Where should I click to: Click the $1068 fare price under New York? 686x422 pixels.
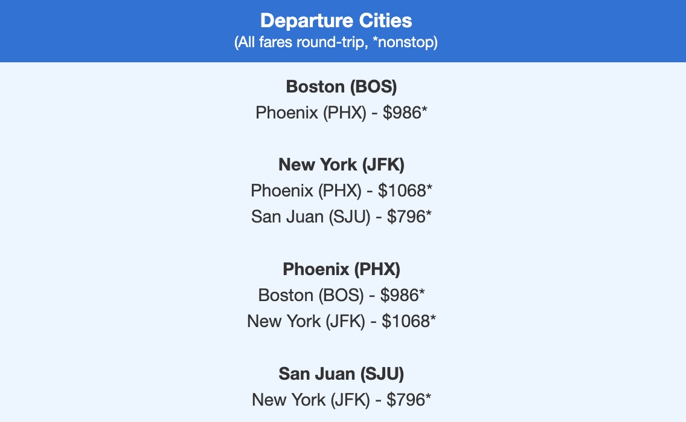402,190
